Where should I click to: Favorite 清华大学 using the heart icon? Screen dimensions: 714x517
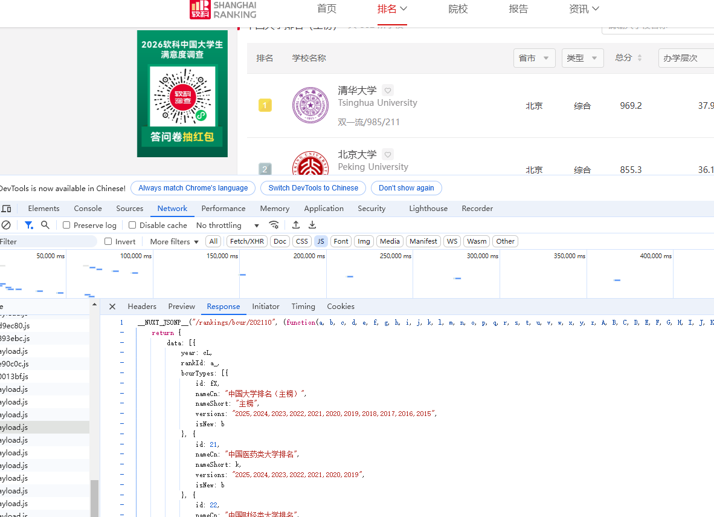point(387,89)
